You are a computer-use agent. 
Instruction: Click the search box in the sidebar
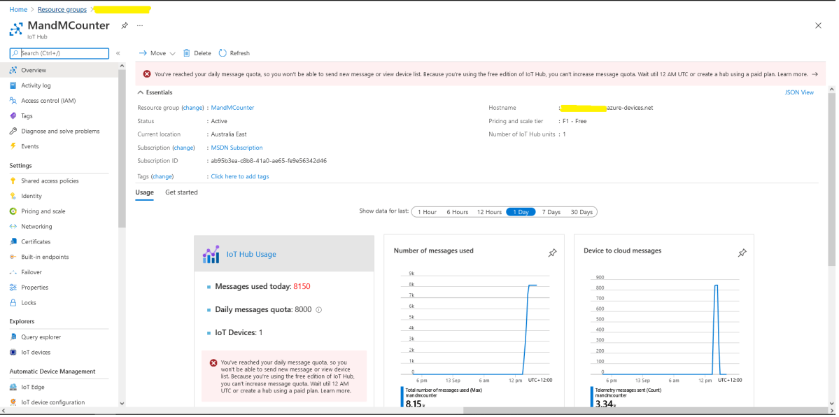click(59, 53)
